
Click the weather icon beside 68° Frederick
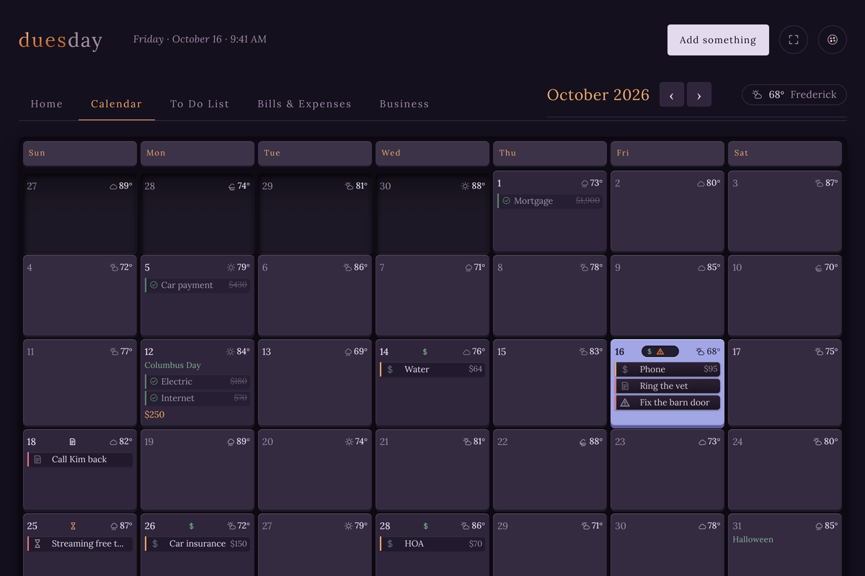(x=758, y=94)
